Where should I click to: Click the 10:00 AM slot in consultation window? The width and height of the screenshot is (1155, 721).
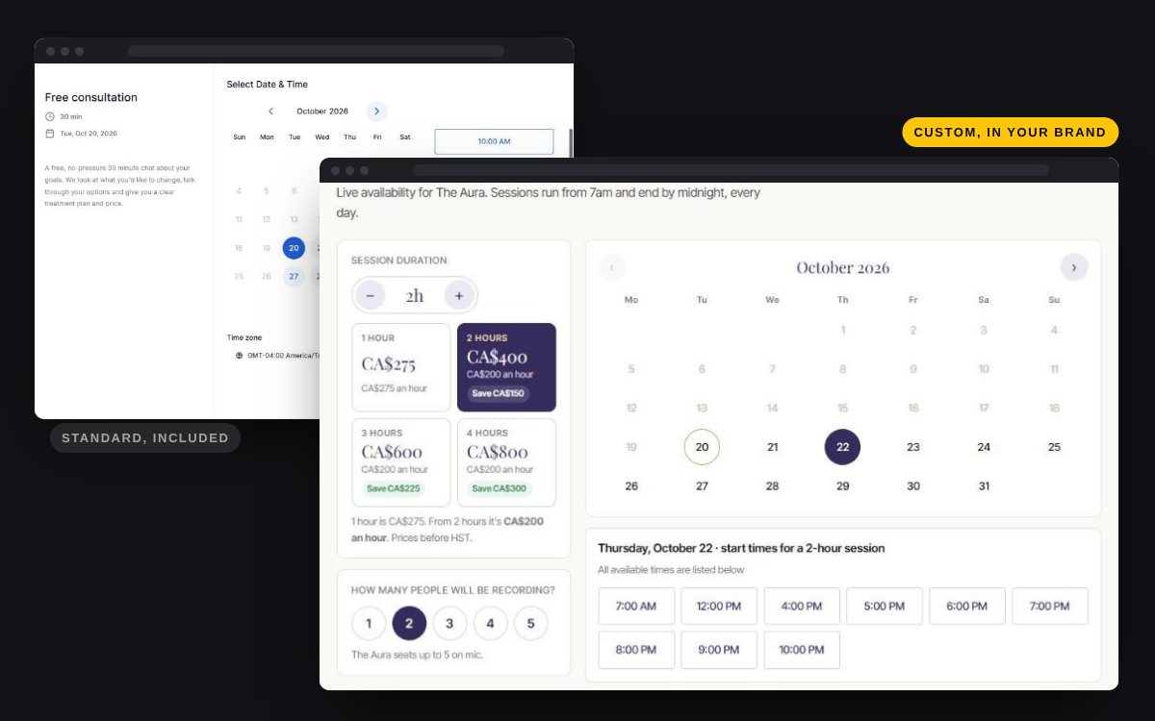tap(494, 141)
